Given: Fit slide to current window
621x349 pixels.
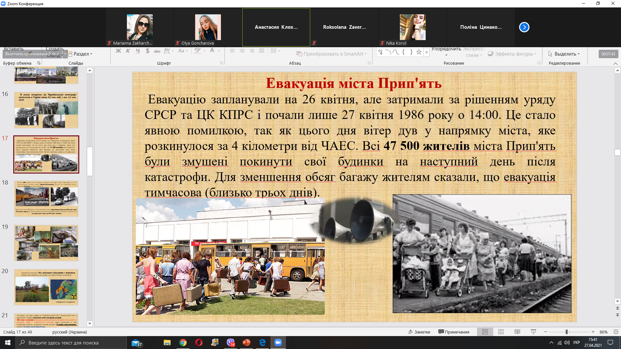Looking at the screenshot, I should [x=616, y=332].
